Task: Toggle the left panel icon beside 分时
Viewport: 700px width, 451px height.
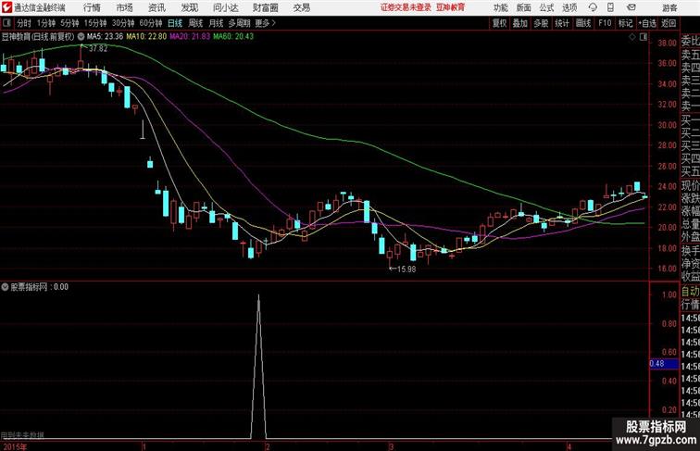Action: (x=6, y=23)
